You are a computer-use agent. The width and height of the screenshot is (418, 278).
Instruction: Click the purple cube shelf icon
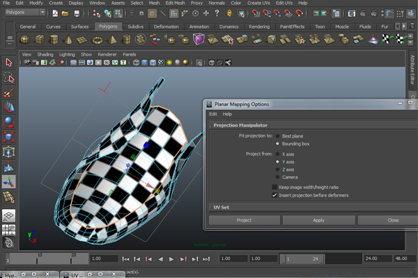[199, 39]
